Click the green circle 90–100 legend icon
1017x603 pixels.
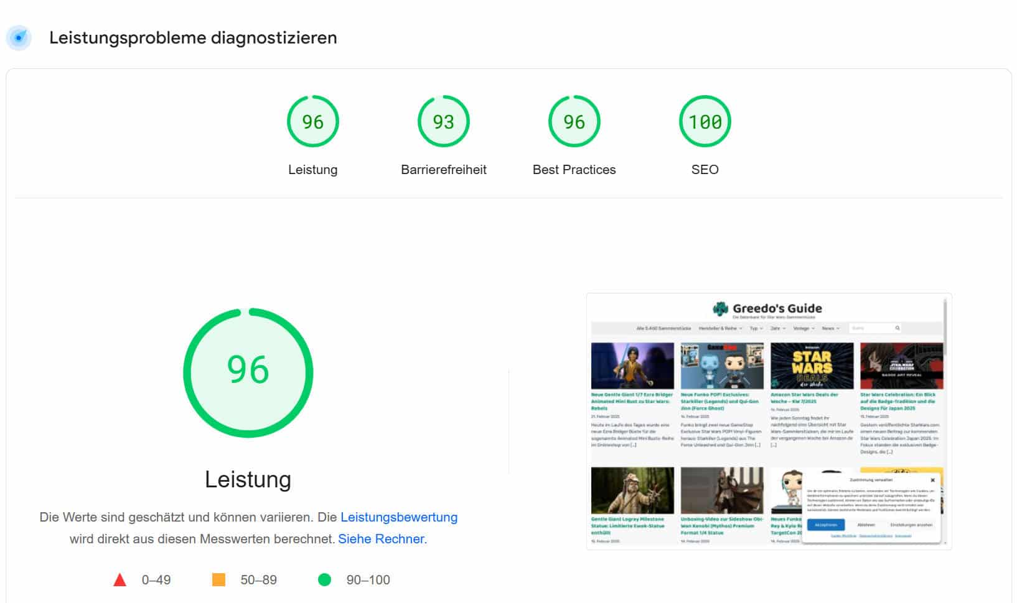click(324, 580)
